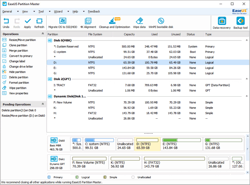The height and width of the screenshot is (185, 250).
Task: Select the E: partition row
Action: click(x=148, y=68)
